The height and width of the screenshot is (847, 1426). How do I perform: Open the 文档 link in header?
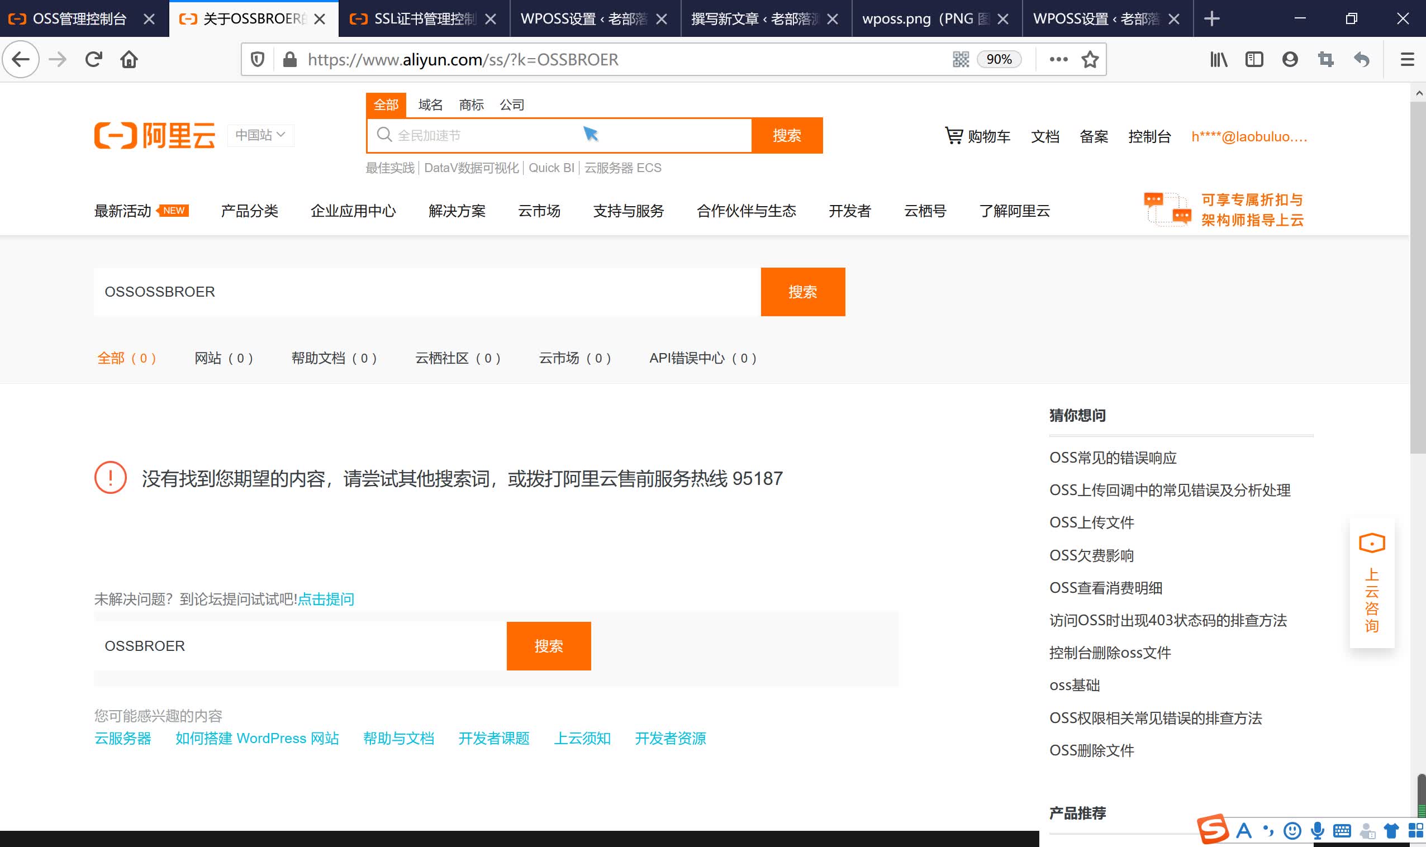tap(1045, 136)
